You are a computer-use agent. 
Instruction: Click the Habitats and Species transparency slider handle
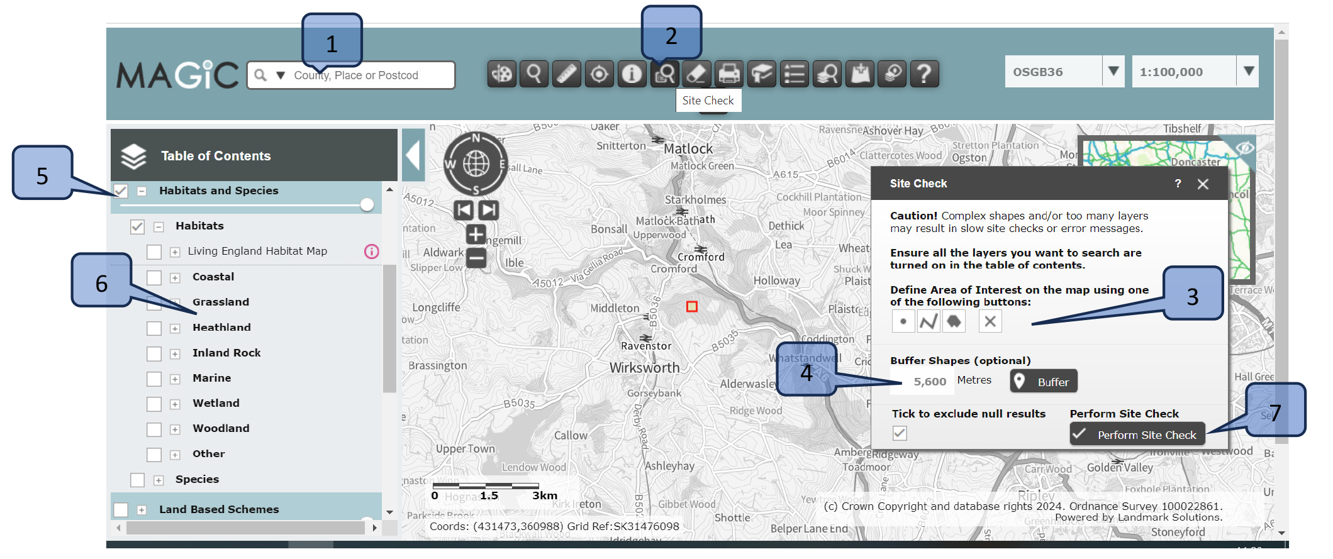(367, 205)
